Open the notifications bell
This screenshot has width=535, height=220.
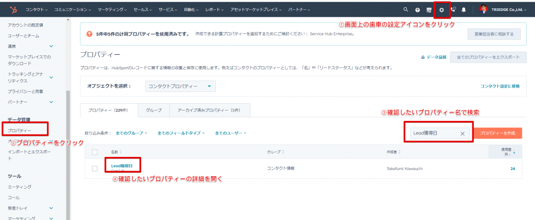[x=464, y=10]
